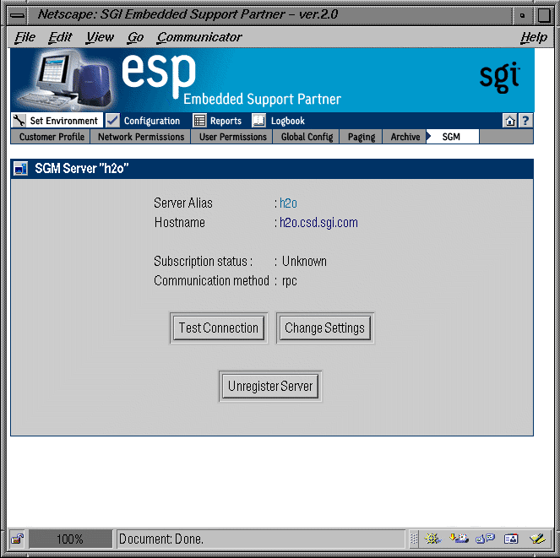560x558 pixels.
Task: Open Mailbox from the component bar
Action: click(x=459, y=538)
